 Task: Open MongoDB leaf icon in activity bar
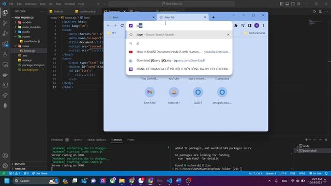tap(5, 105)
